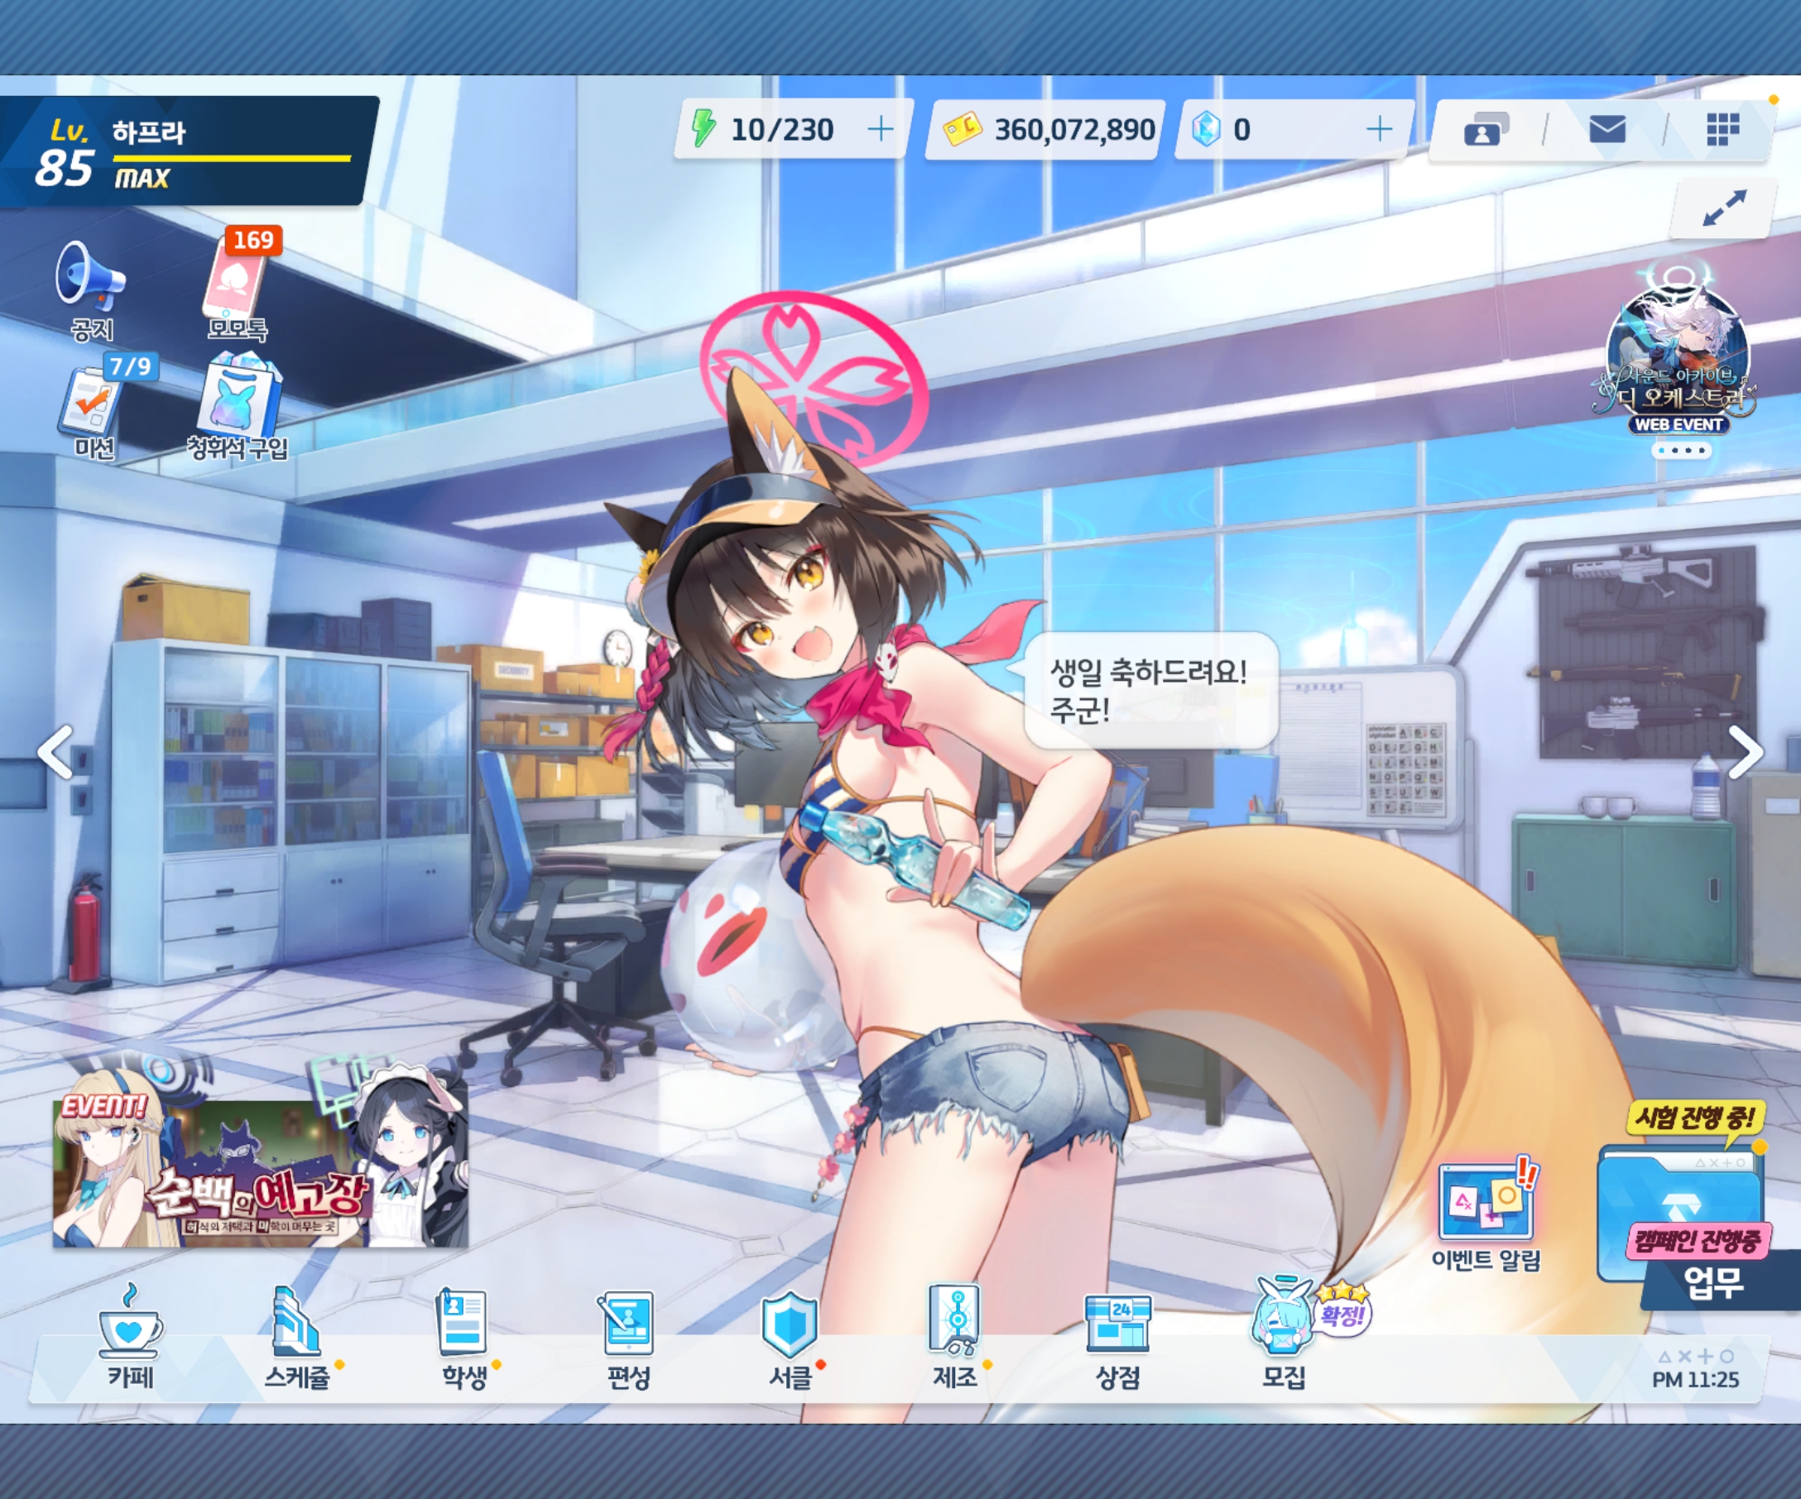
Task: Switch to previous lobby character left arrow
Action: pyautogui.click(x=56, y=753)
